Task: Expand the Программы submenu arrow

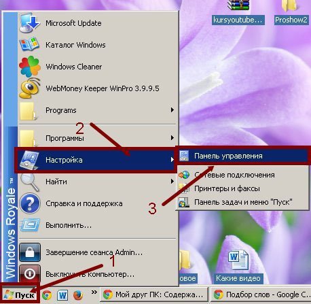Action: (x=172, y=138)
